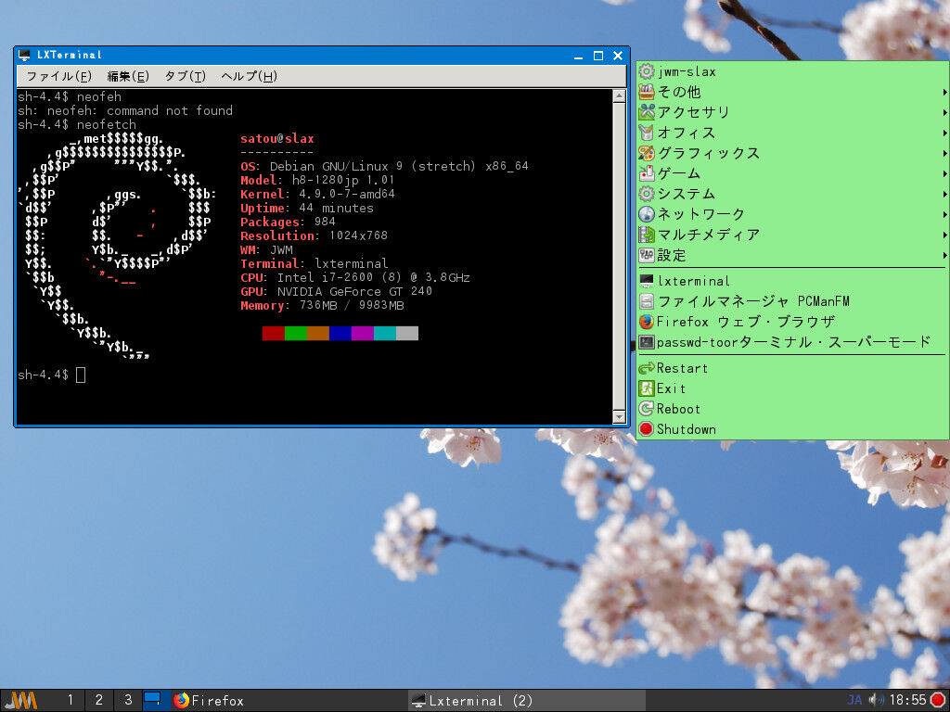950x712 pixels.
Task: Expand the マルチメディア submenu arrow
Action: click(944, 235)
